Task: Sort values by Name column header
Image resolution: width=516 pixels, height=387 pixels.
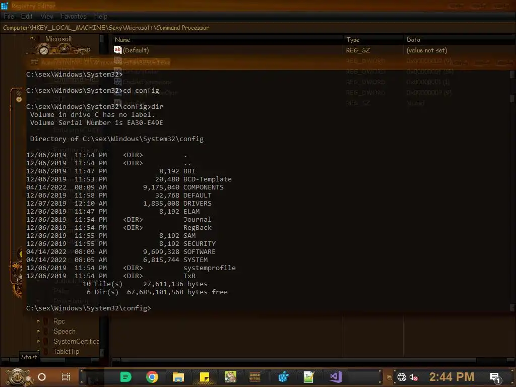Action: coord(227,39)
